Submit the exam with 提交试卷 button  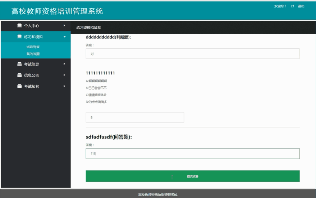point(193,176)
